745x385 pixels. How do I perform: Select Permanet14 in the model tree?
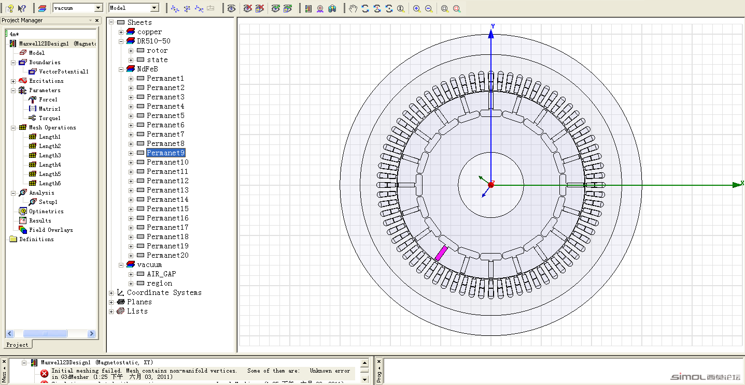[167, 199]
